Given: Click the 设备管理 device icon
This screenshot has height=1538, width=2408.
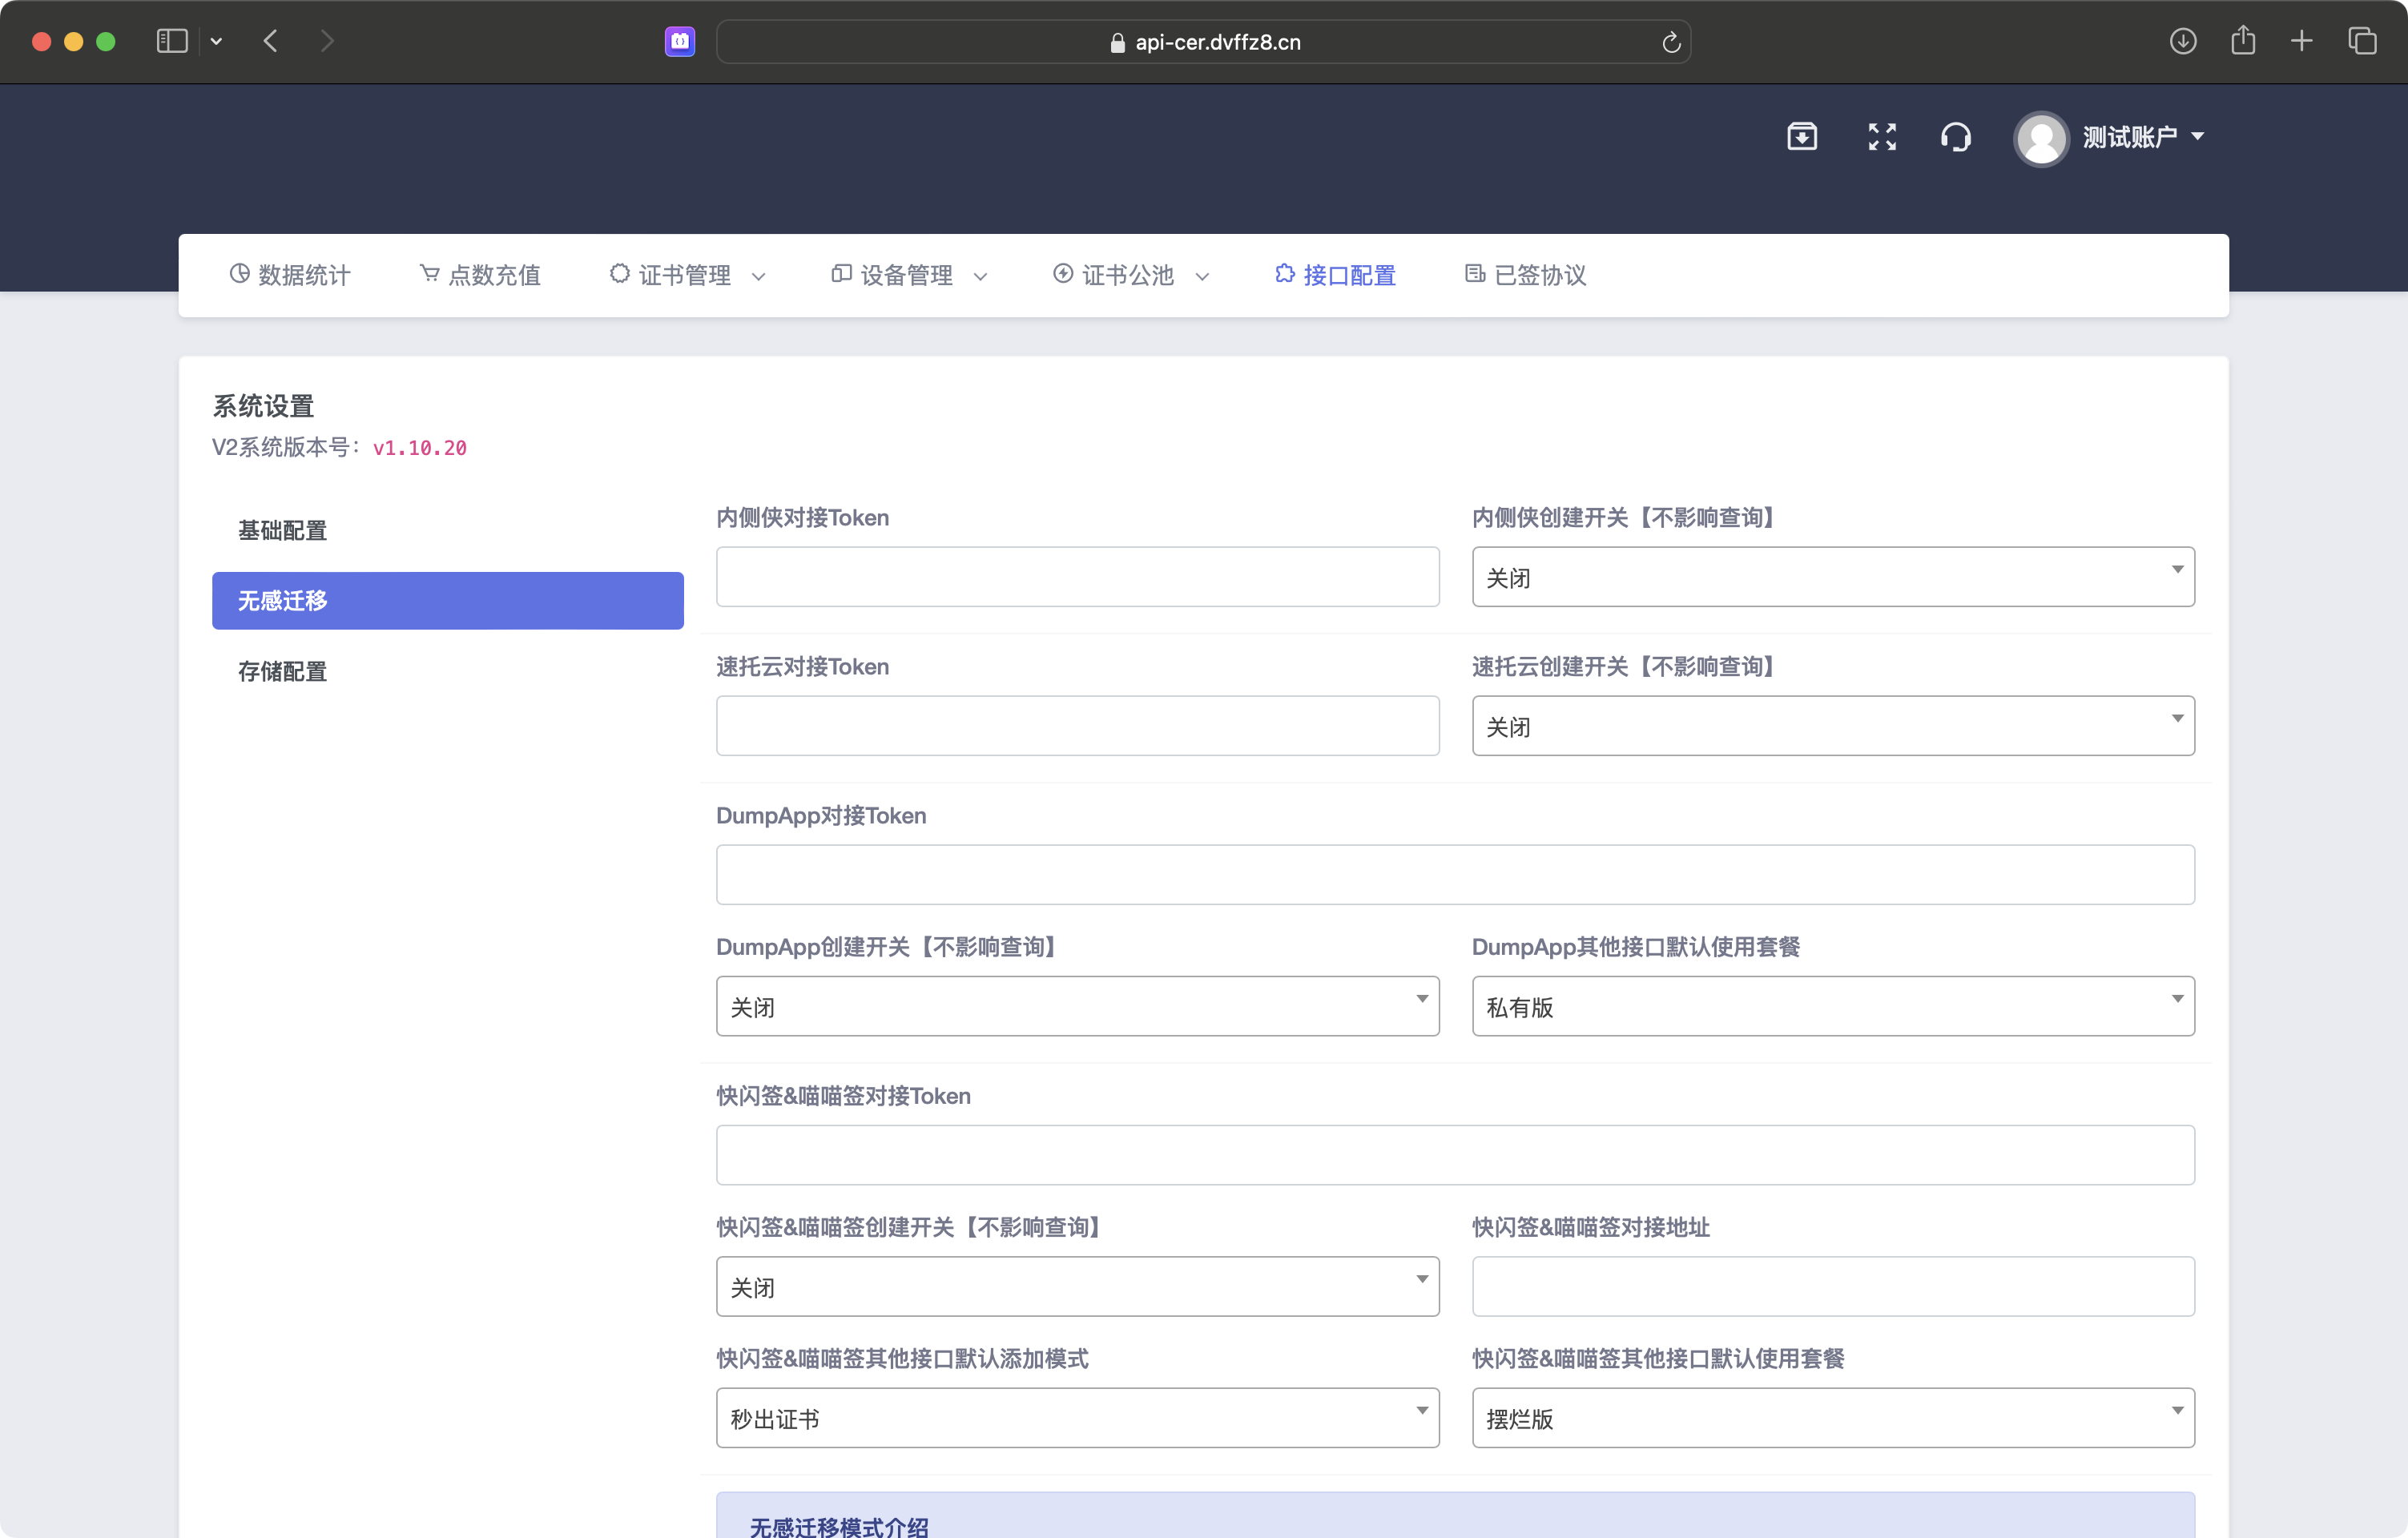Looking at the screenshot, I should (841, 273).
